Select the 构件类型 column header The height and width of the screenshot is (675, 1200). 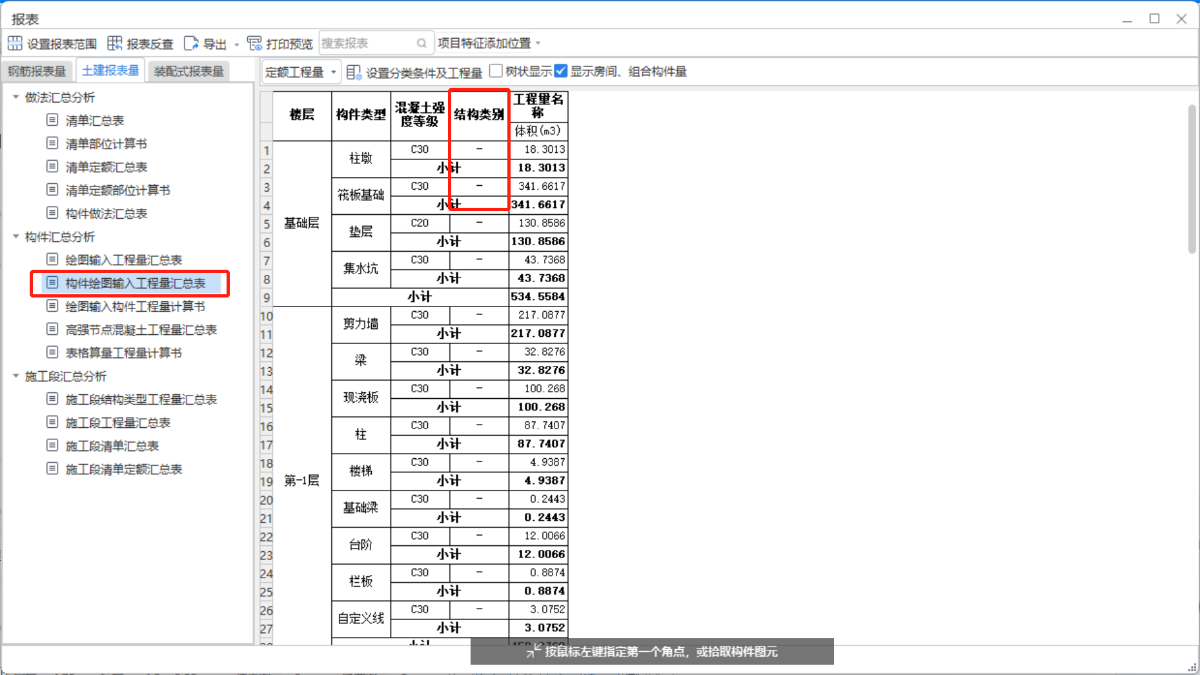tap(361, 116)
